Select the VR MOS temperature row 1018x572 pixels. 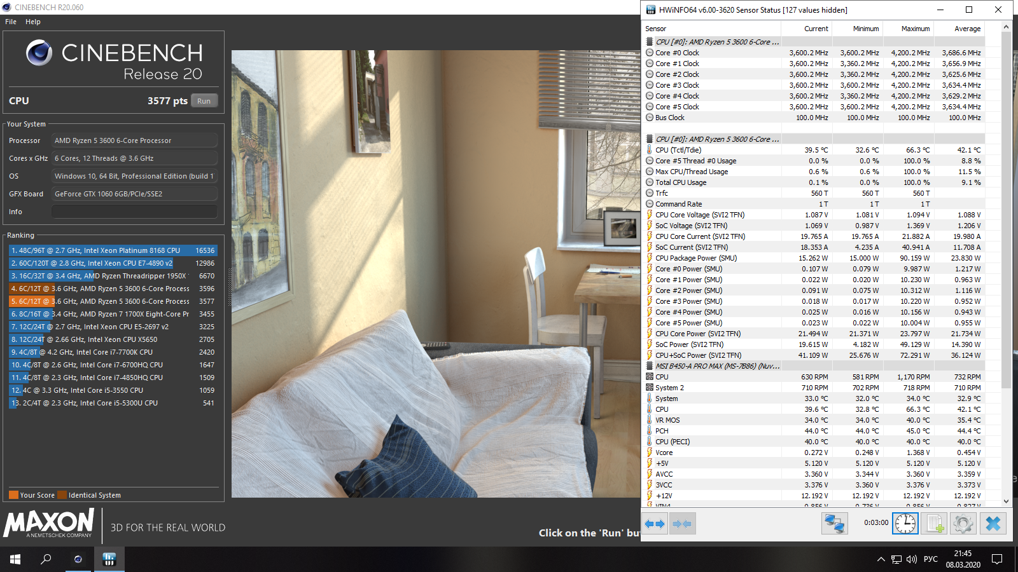[x=814, y=420]
